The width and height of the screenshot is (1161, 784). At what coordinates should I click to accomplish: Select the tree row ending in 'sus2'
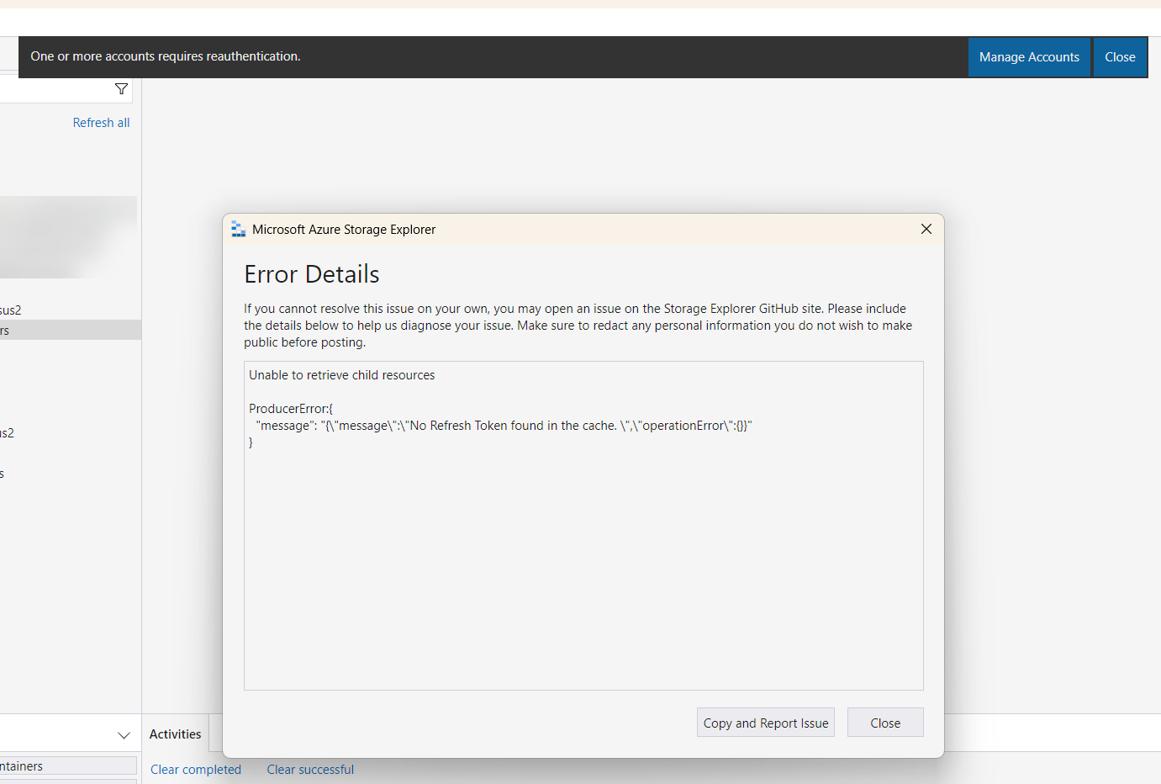click(x=71, y=310)
